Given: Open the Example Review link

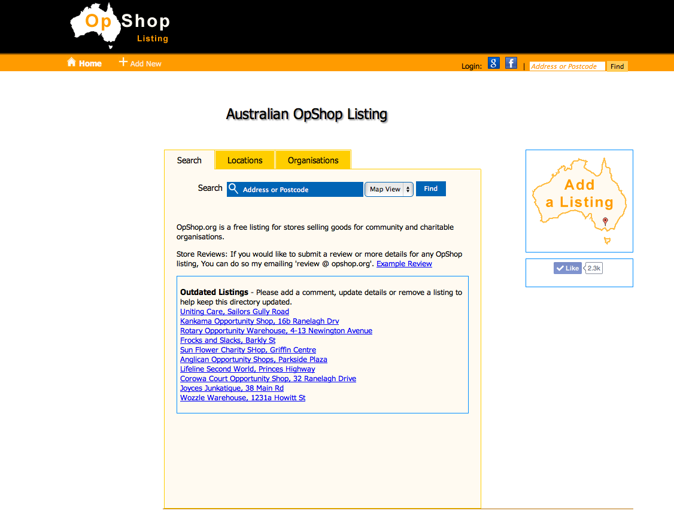Looking at the screenshot, I should [x=404, y=264].
